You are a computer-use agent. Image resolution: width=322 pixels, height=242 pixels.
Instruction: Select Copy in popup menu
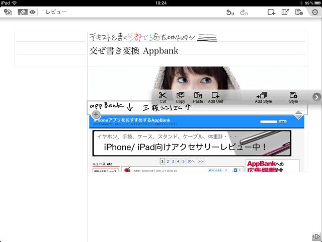coord(180,97)
